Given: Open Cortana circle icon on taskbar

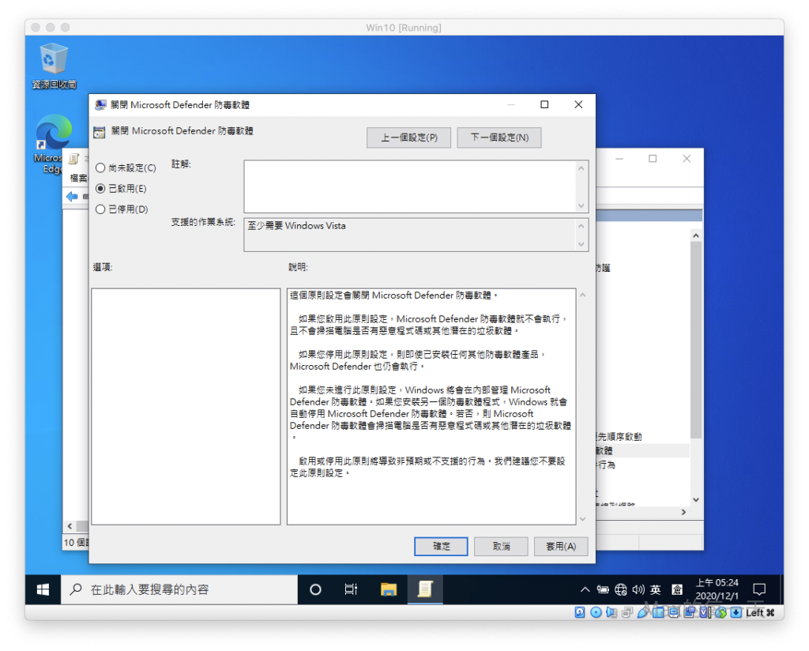Looking at the screenshot, I should pos(315,589).
